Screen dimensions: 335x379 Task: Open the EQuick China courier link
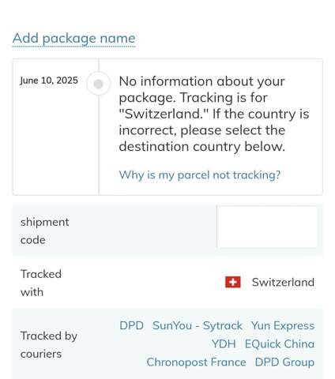click(280, 344)
